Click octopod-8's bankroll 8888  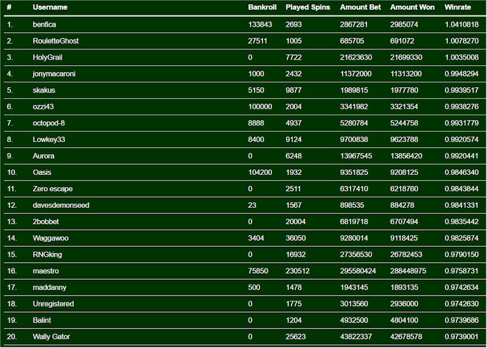[x=256, y=123]
